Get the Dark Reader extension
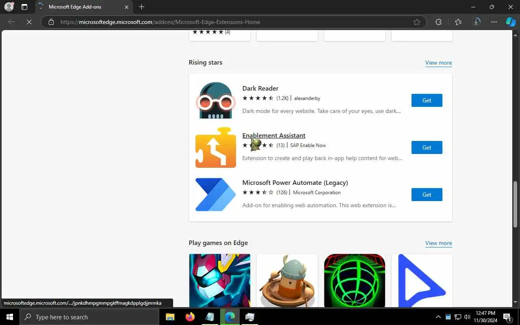Image resolution: width=520 pixels, height=325 pixels. (x=427, y=100)
